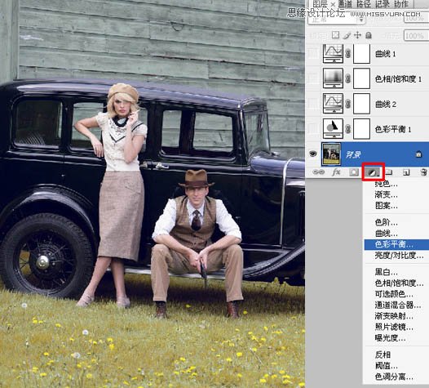Select layer named 色相/饱和度 1

tap(398, 79)
